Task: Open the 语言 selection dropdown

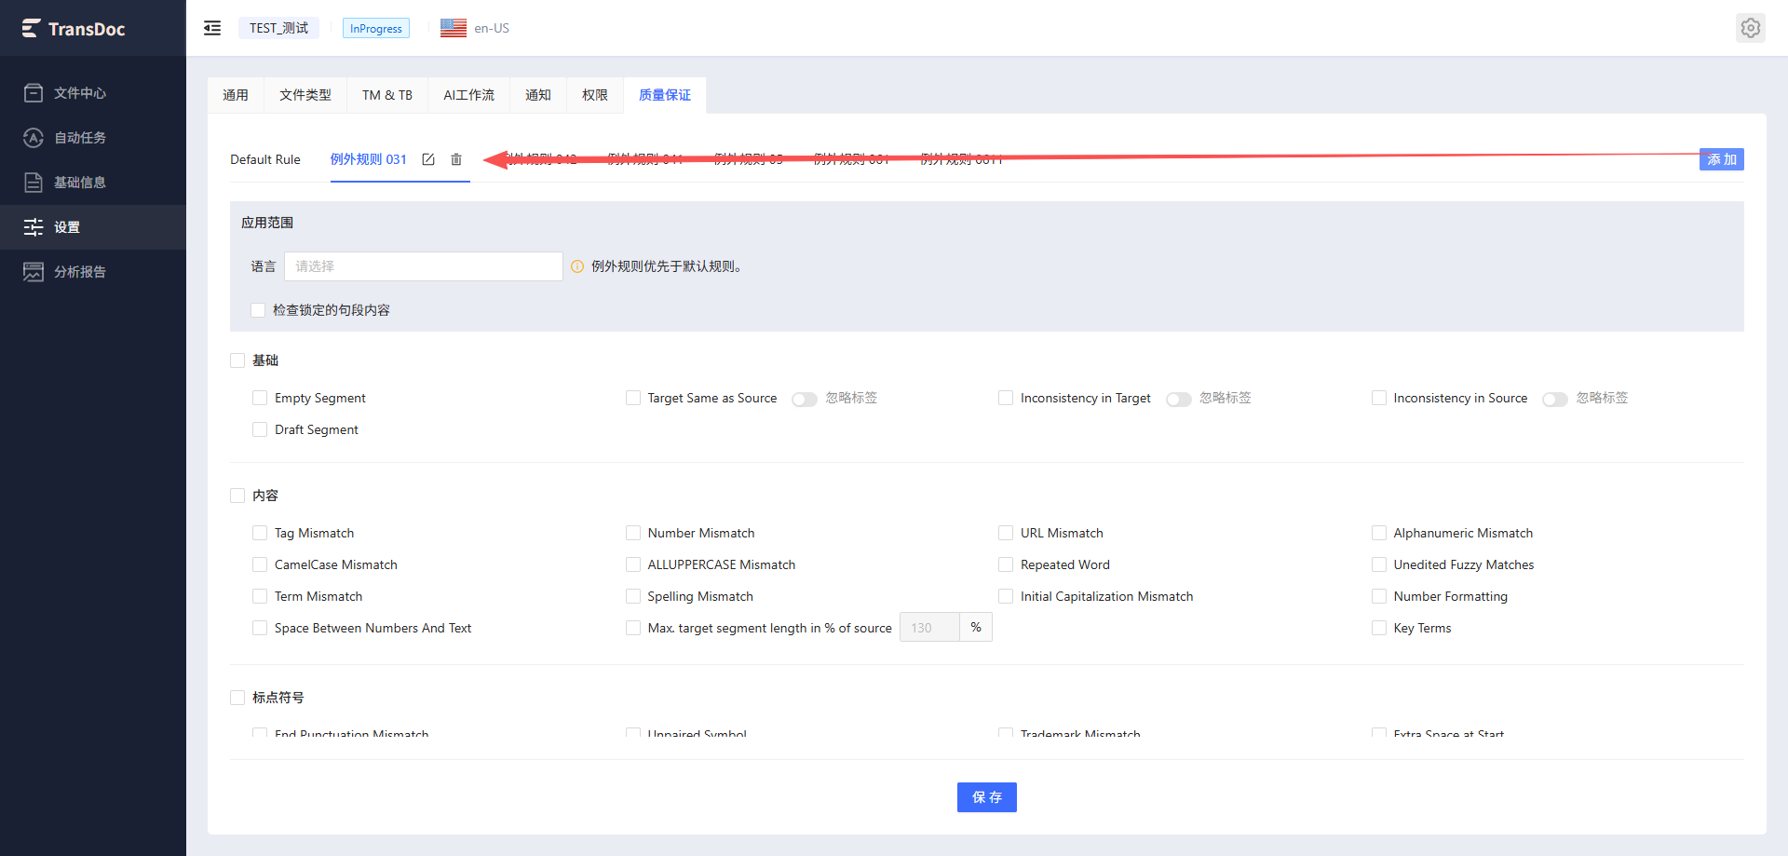Action: click(424, 266)
